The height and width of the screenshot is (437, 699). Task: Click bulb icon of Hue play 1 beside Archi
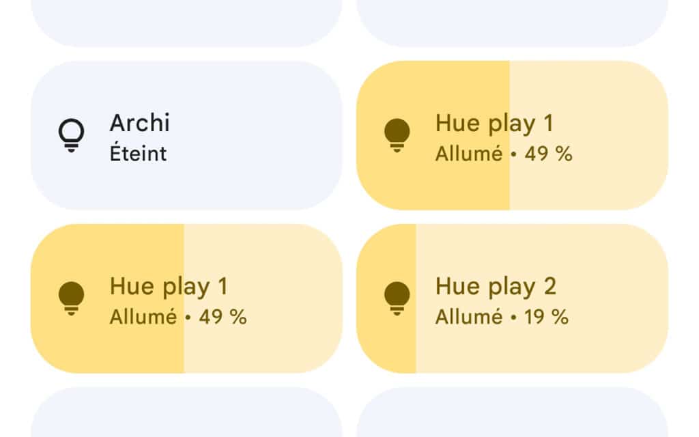coord(397,135)
